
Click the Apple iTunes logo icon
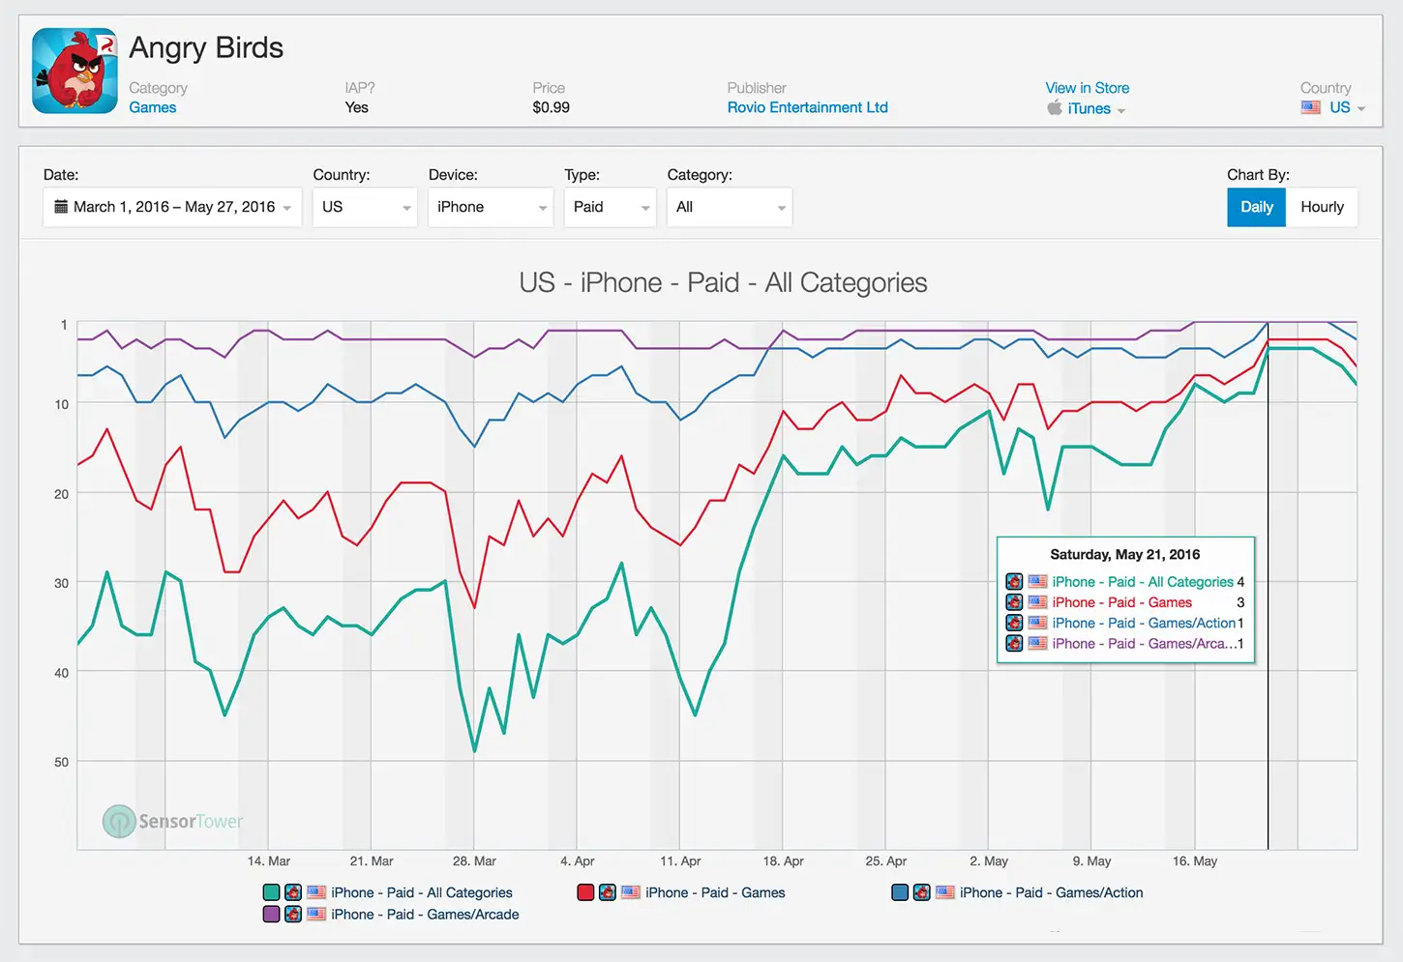pos(1055,107)
